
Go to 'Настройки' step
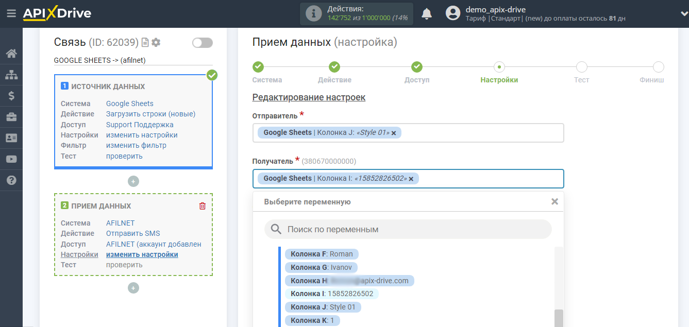(499, 66)
